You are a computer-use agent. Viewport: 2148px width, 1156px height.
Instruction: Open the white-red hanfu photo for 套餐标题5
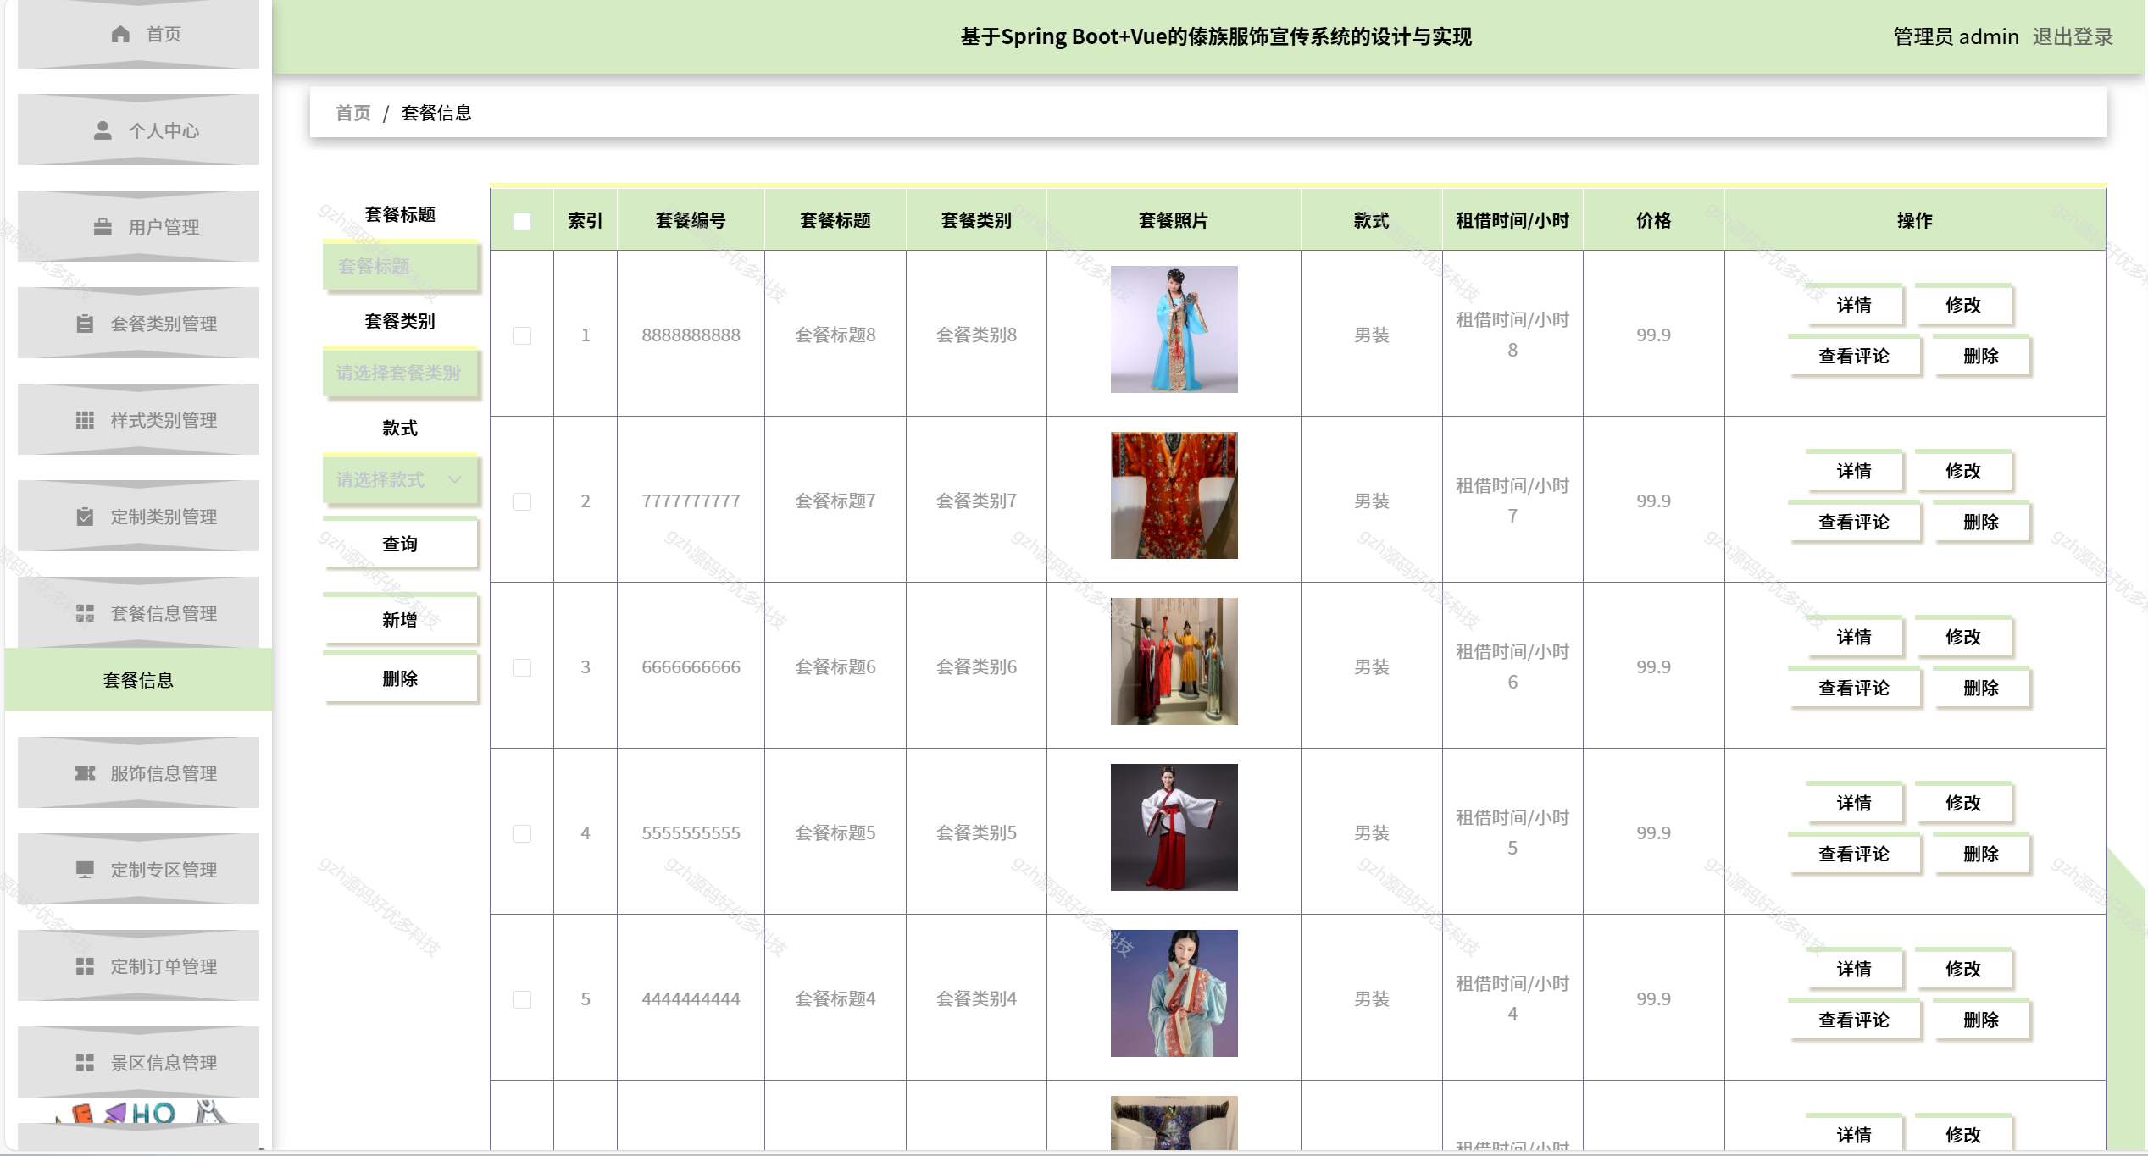[x=1174, y=827]
